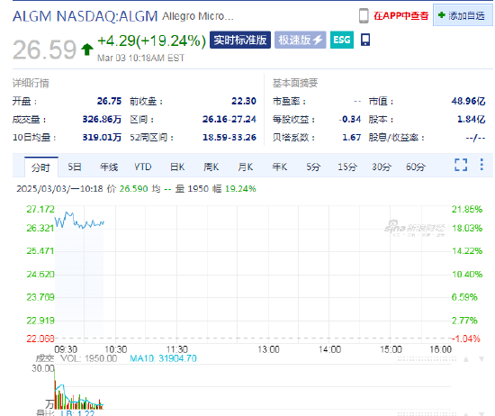The image size is (495, 416).
Task: Select the YTD tab
Action: pyautogui.click(x=143, y=167)
